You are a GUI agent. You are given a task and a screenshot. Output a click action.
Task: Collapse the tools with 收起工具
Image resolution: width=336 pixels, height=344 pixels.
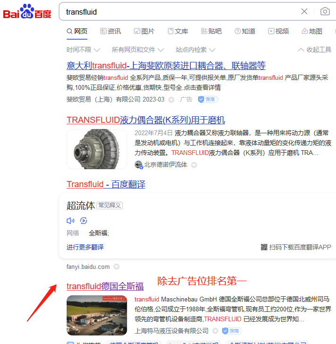pyautogui.click(x=314, y=50)
